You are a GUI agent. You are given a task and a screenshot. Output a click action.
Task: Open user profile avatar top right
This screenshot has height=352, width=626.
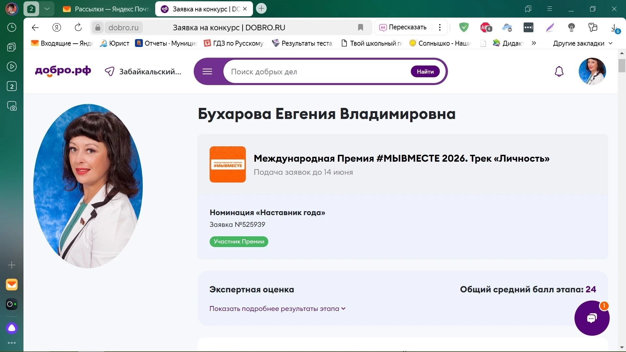pos(592,71)
